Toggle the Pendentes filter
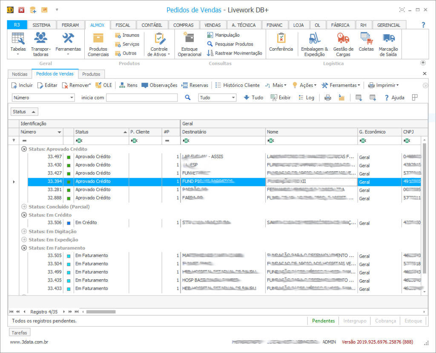Image resolution: width=436 pixels, height=353 pixels. coord(323,321)
